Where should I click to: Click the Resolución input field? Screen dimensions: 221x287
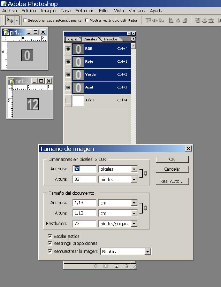pyautogui.click(x=84, y=224)
